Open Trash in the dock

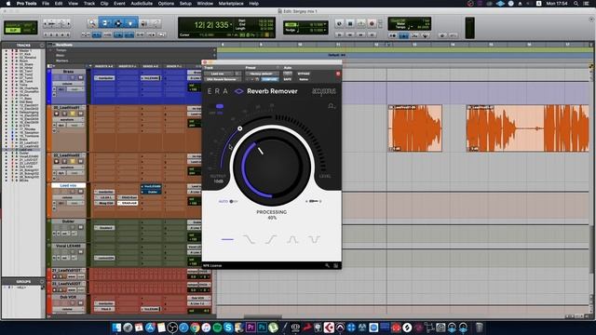480,327
